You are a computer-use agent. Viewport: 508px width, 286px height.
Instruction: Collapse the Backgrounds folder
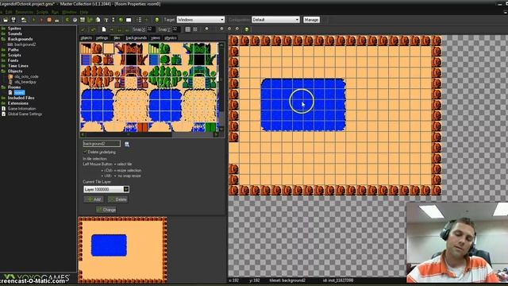[x=3, y=39]
